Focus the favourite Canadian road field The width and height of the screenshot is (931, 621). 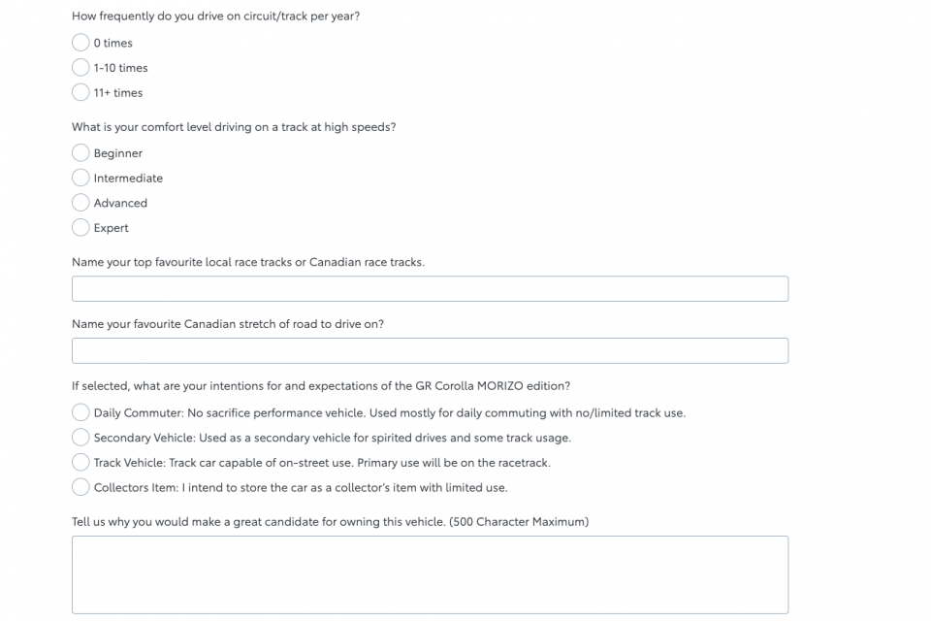(430, 350)
